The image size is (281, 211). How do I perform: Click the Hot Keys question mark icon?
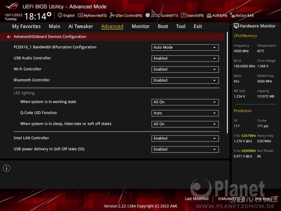[274, 199]
